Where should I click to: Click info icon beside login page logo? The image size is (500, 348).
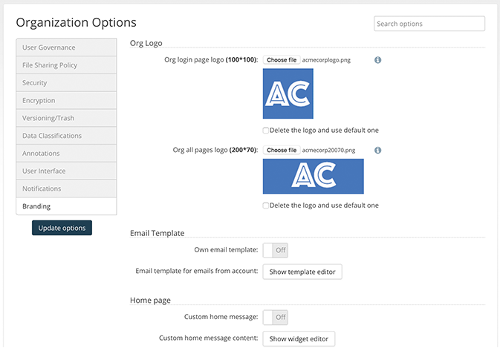(377, 60)
